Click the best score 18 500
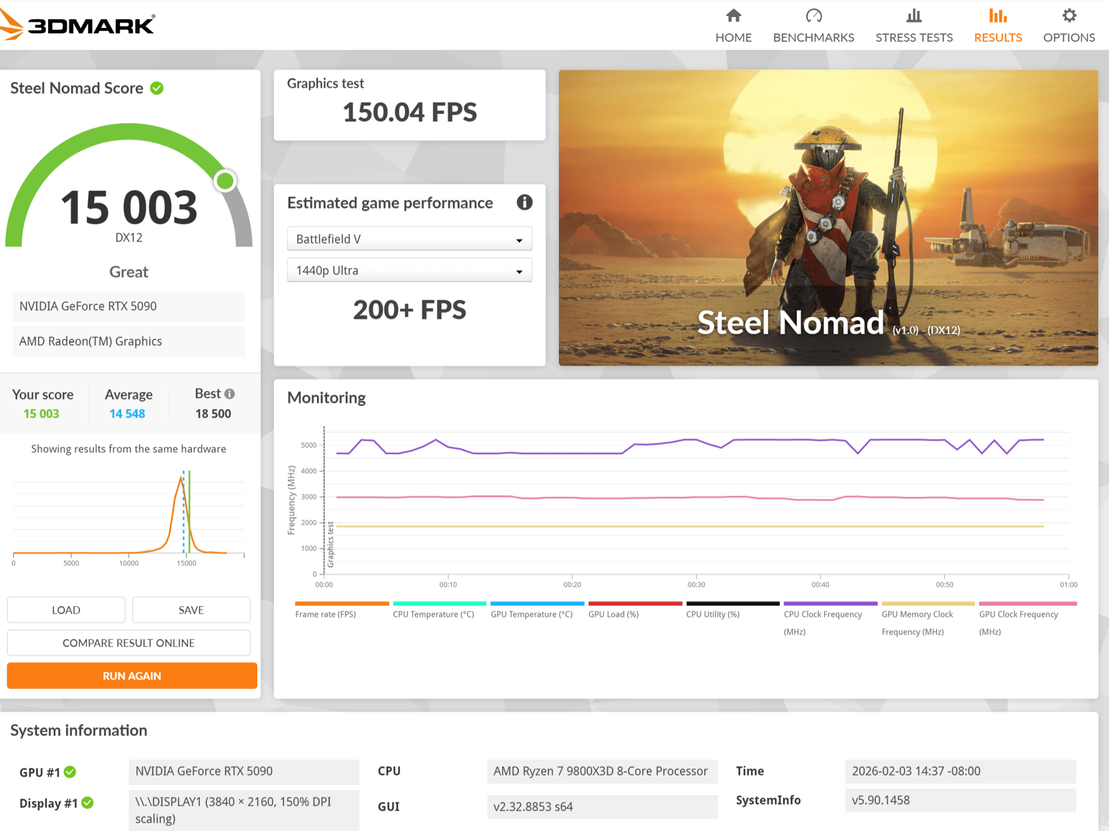1109x831 pixels. [213, 413]
